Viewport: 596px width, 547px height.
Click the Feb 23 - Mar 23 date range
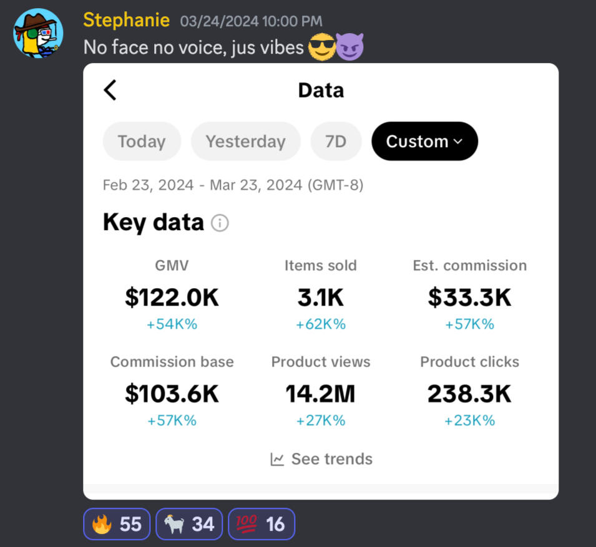(x=233, y=185)
